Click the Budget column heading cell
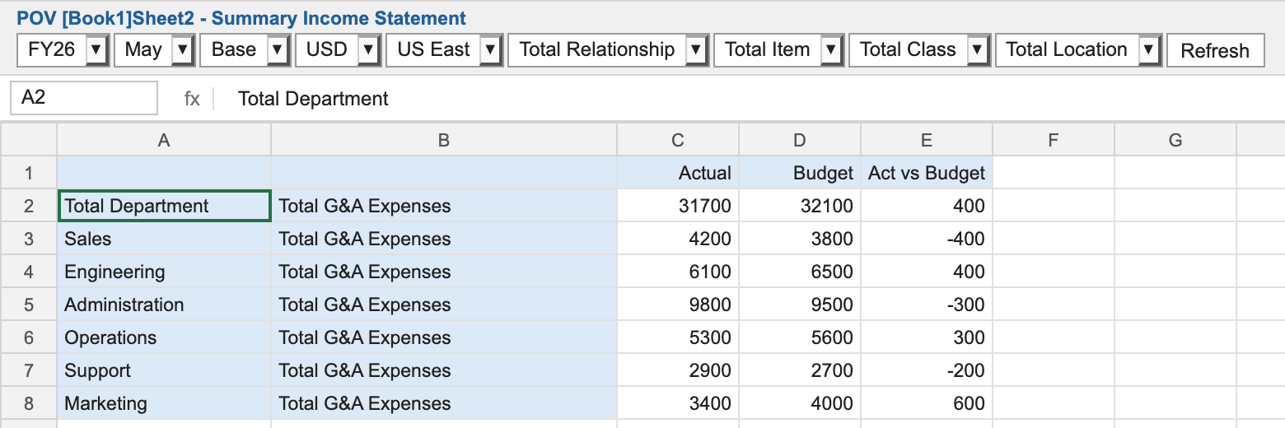This screenshot has height=428, width=1285. (800, 173)
